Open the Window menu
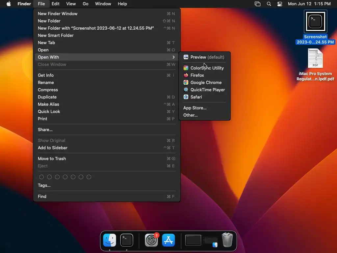Screen dimensions: 337x253 click(103, 4)
